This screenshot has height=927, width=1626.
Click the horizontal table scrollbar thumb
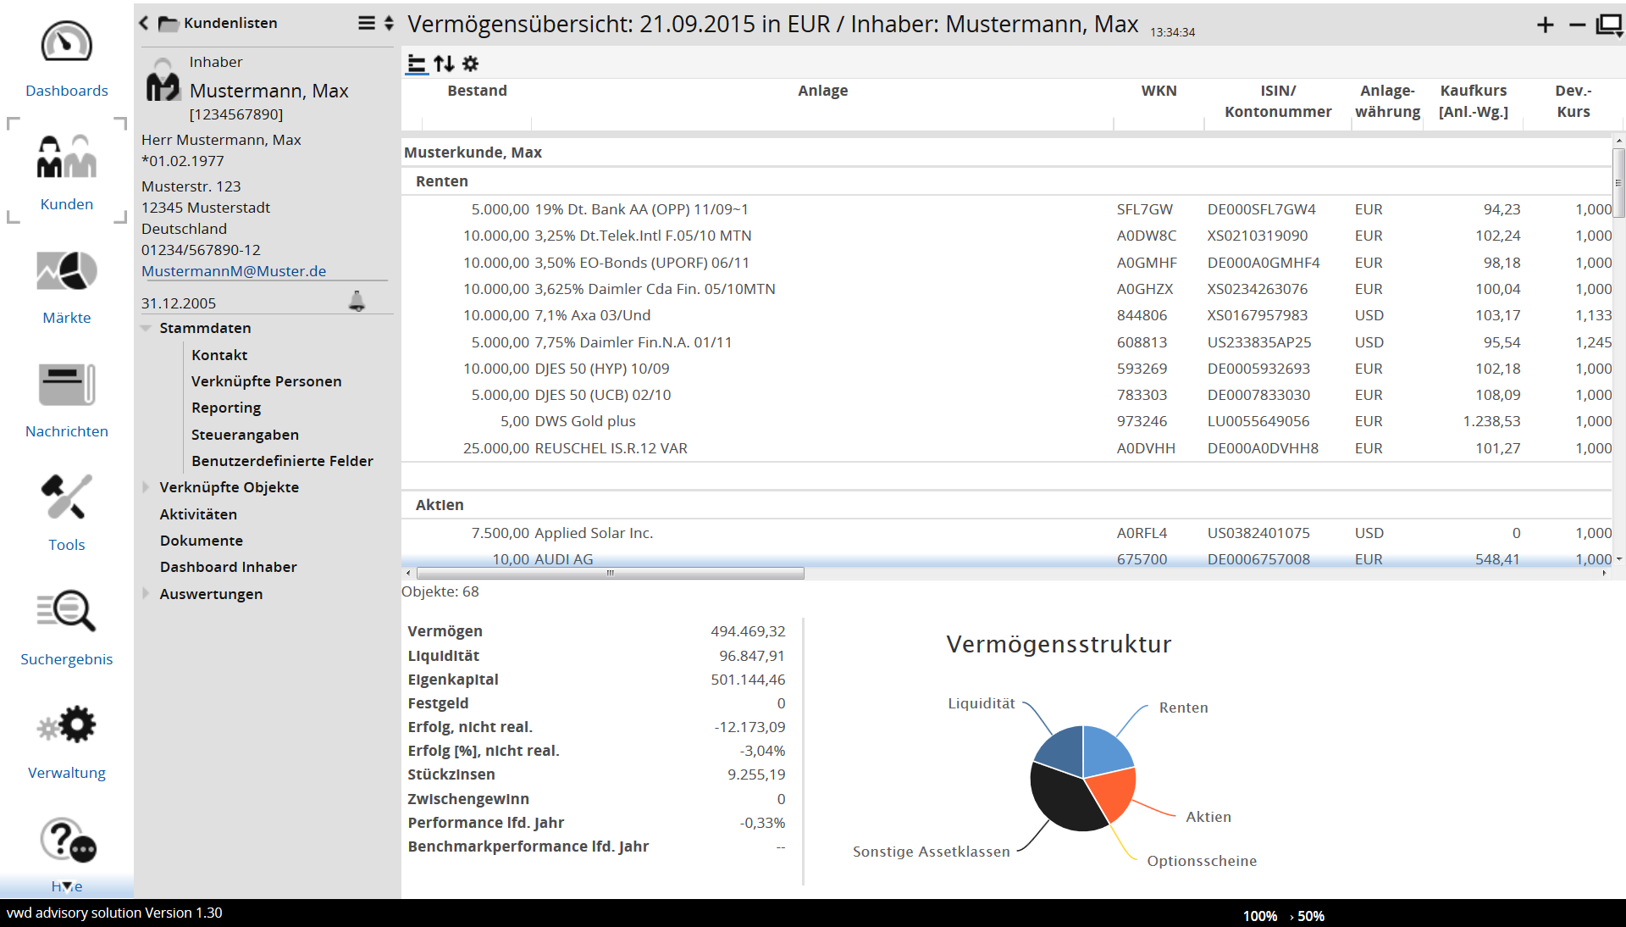pyautogui.click(x=610, y=574)
